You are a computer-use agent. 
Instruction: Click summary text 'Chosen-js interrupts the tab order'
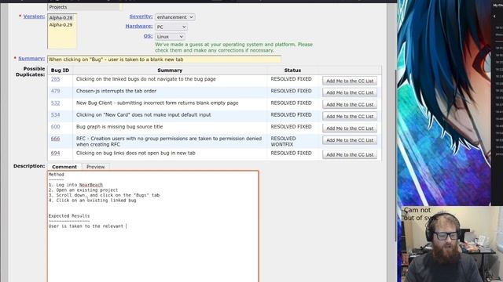[x=116, y=91]
